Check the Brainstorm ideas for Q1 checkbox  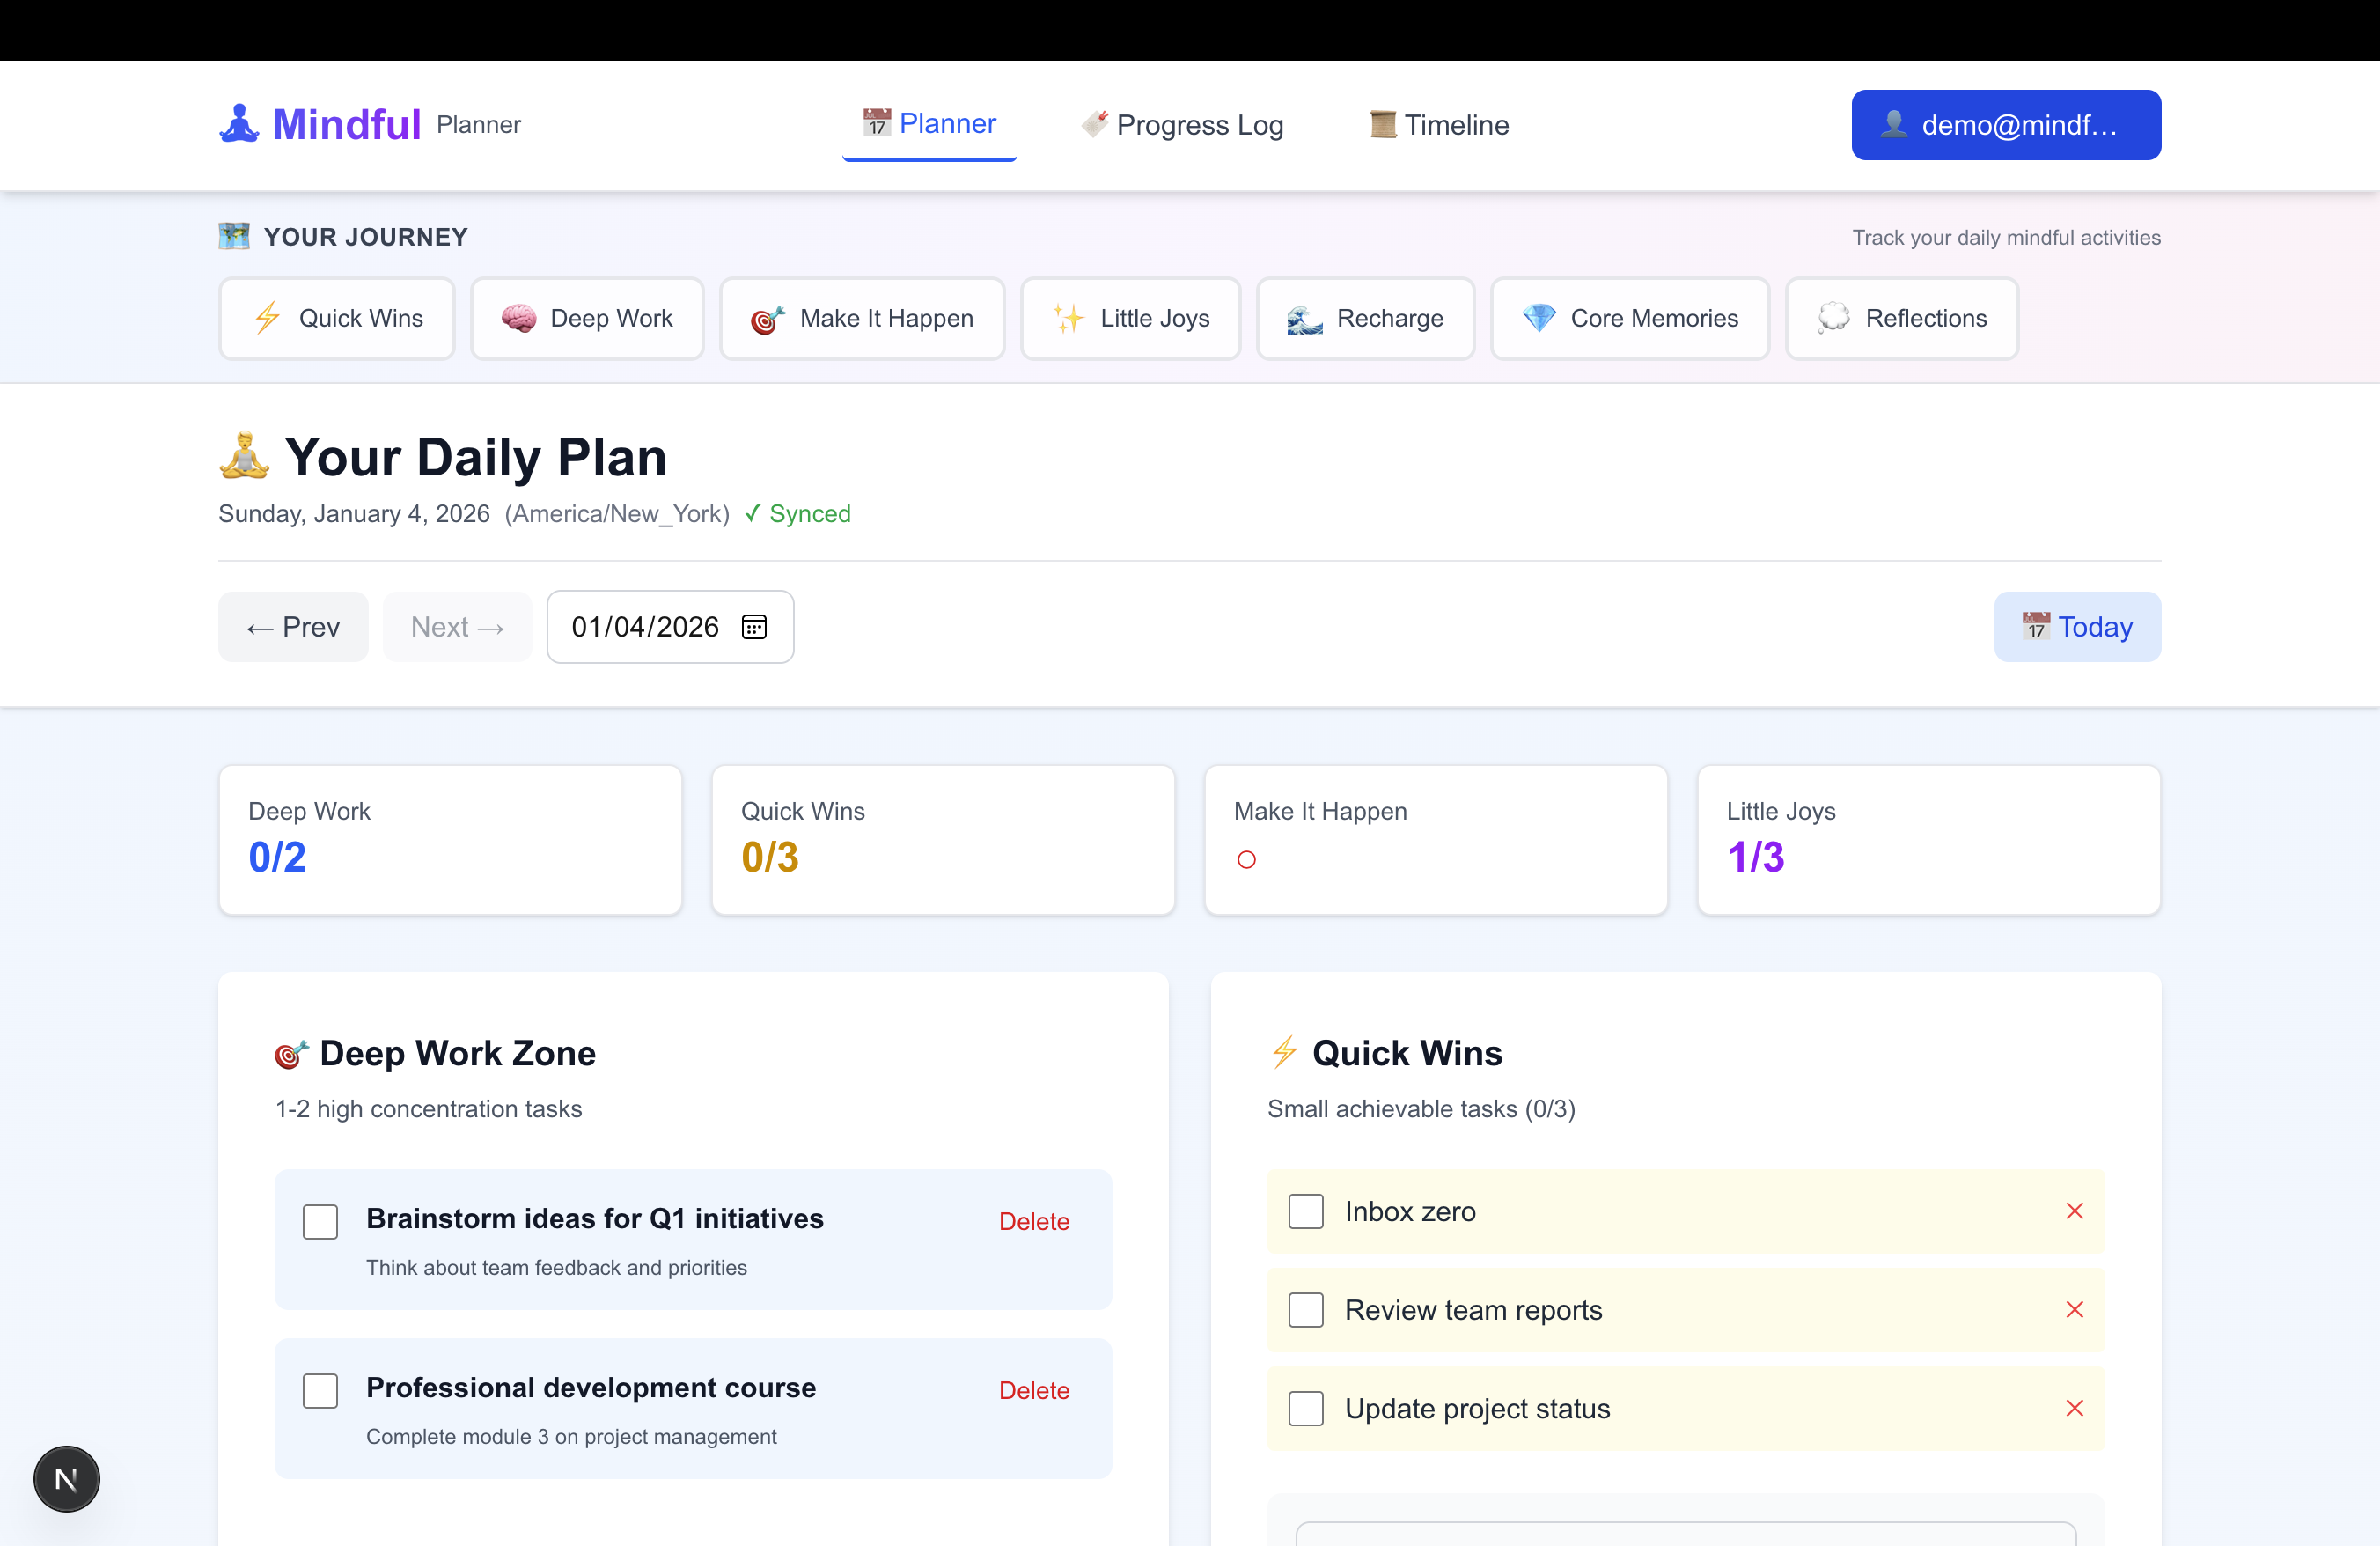pyautogui.click(x=320, y=1222)
